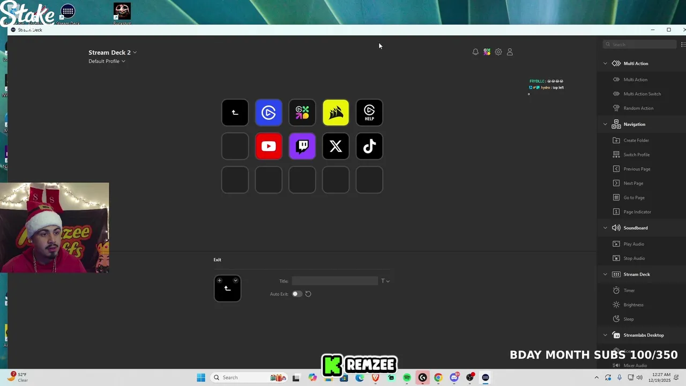Open the taskbar clock and date

[x=661, y=377]
